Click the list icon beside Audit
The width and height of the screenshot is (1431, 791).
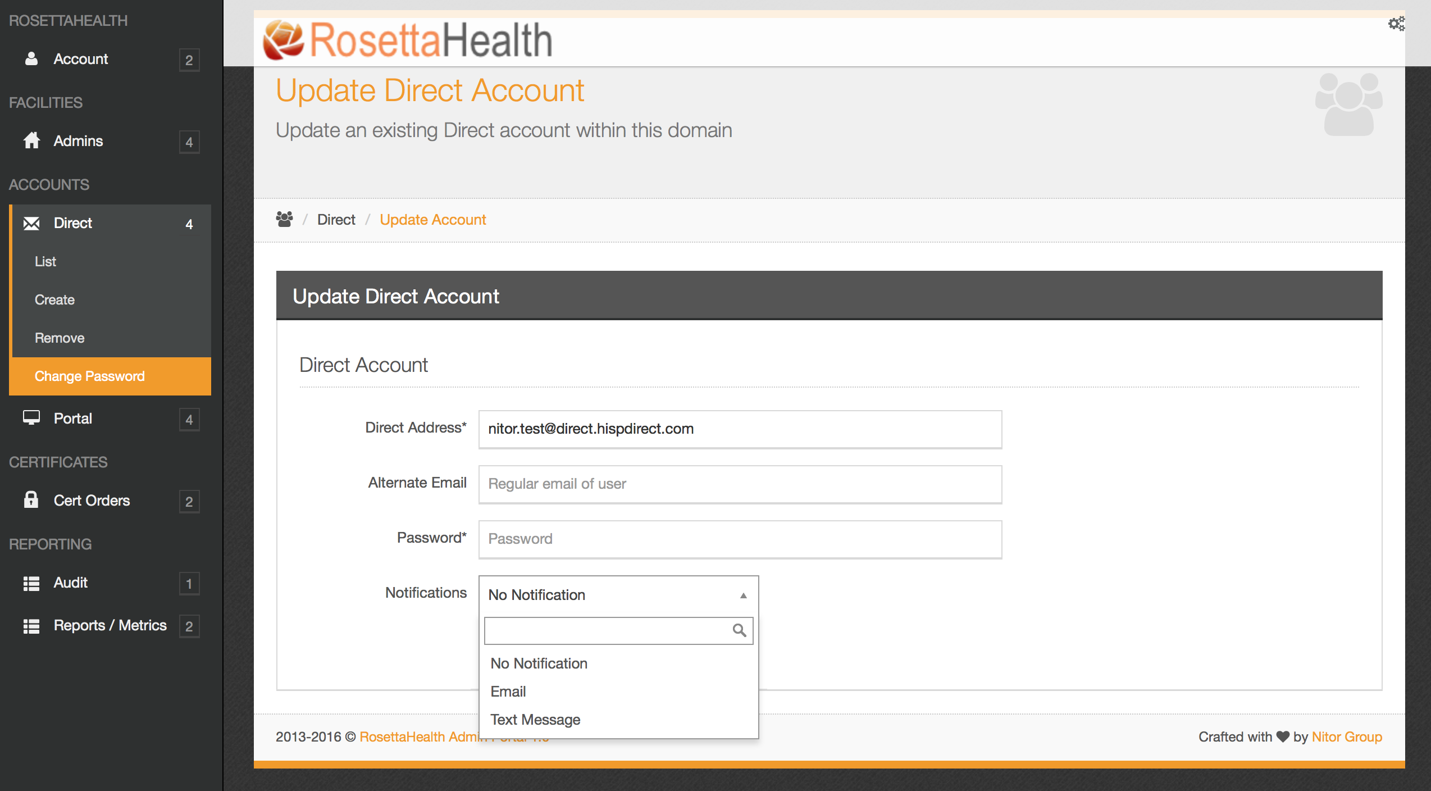click(31, 583)
